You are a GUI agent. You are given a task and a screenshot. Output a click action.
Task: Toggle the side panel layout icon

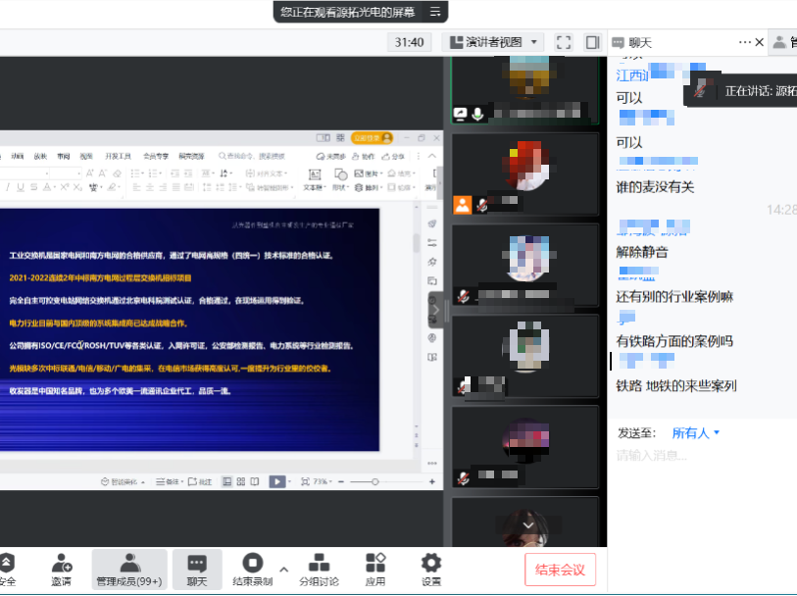pos(592,42)
